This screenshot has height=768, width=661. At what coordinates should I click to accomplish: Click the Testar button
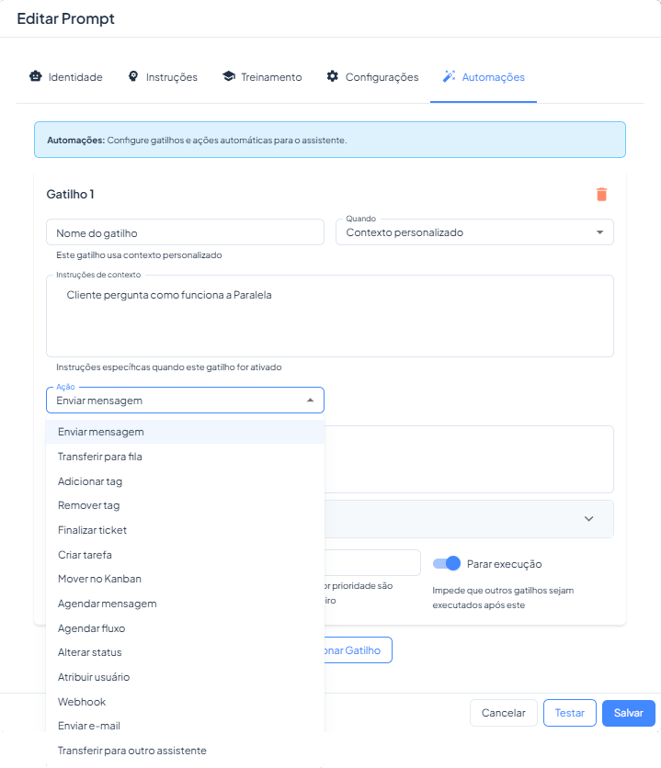tap(569, 713)
